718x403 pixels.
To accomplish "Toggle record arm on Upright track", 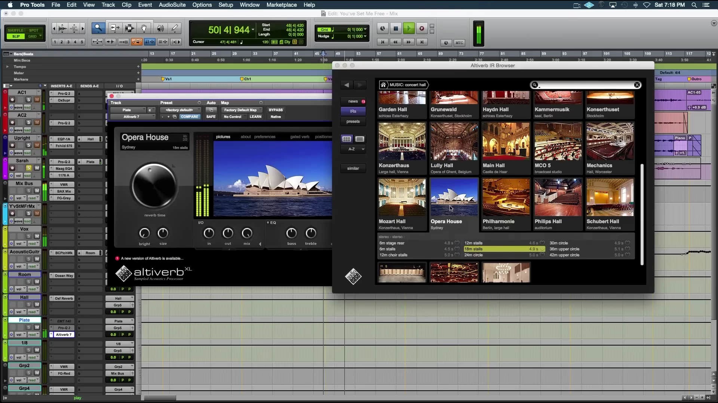I will 12,145.
